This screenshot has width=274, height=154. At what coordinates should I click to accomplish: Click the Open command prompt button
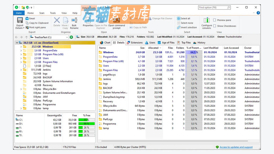117,23
